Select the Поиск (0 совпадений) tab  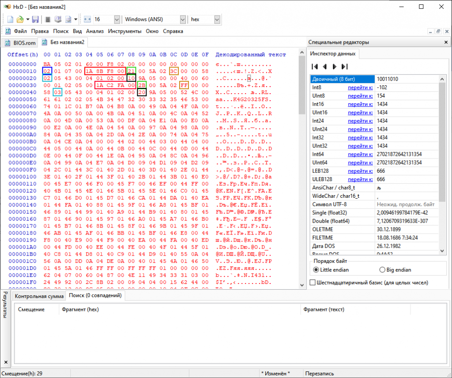(95, 295)
